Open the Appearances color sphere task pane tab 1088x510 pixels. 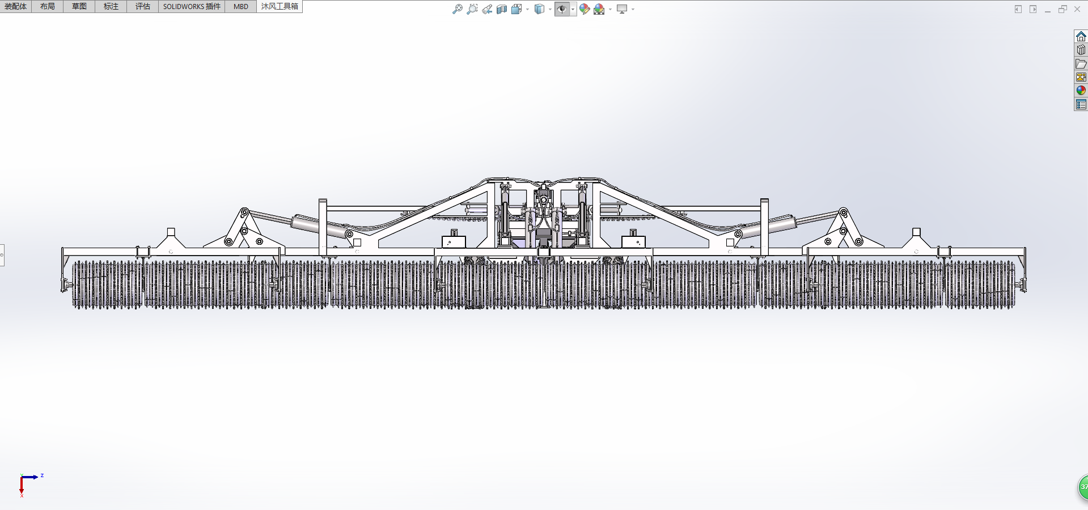point(1081,91)
